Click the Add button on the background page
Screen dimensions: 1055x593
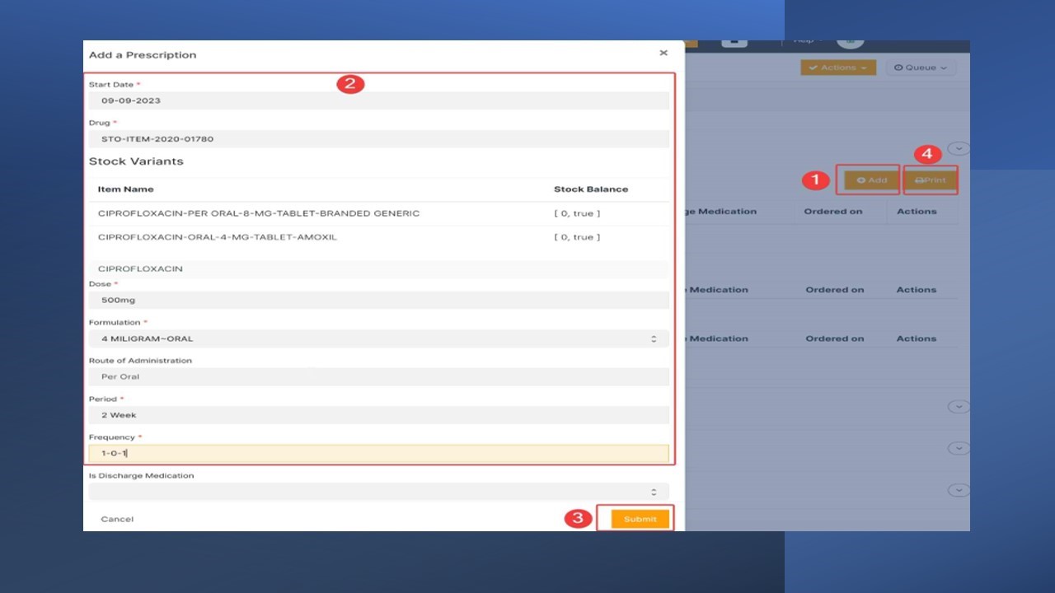pos(871,180)
